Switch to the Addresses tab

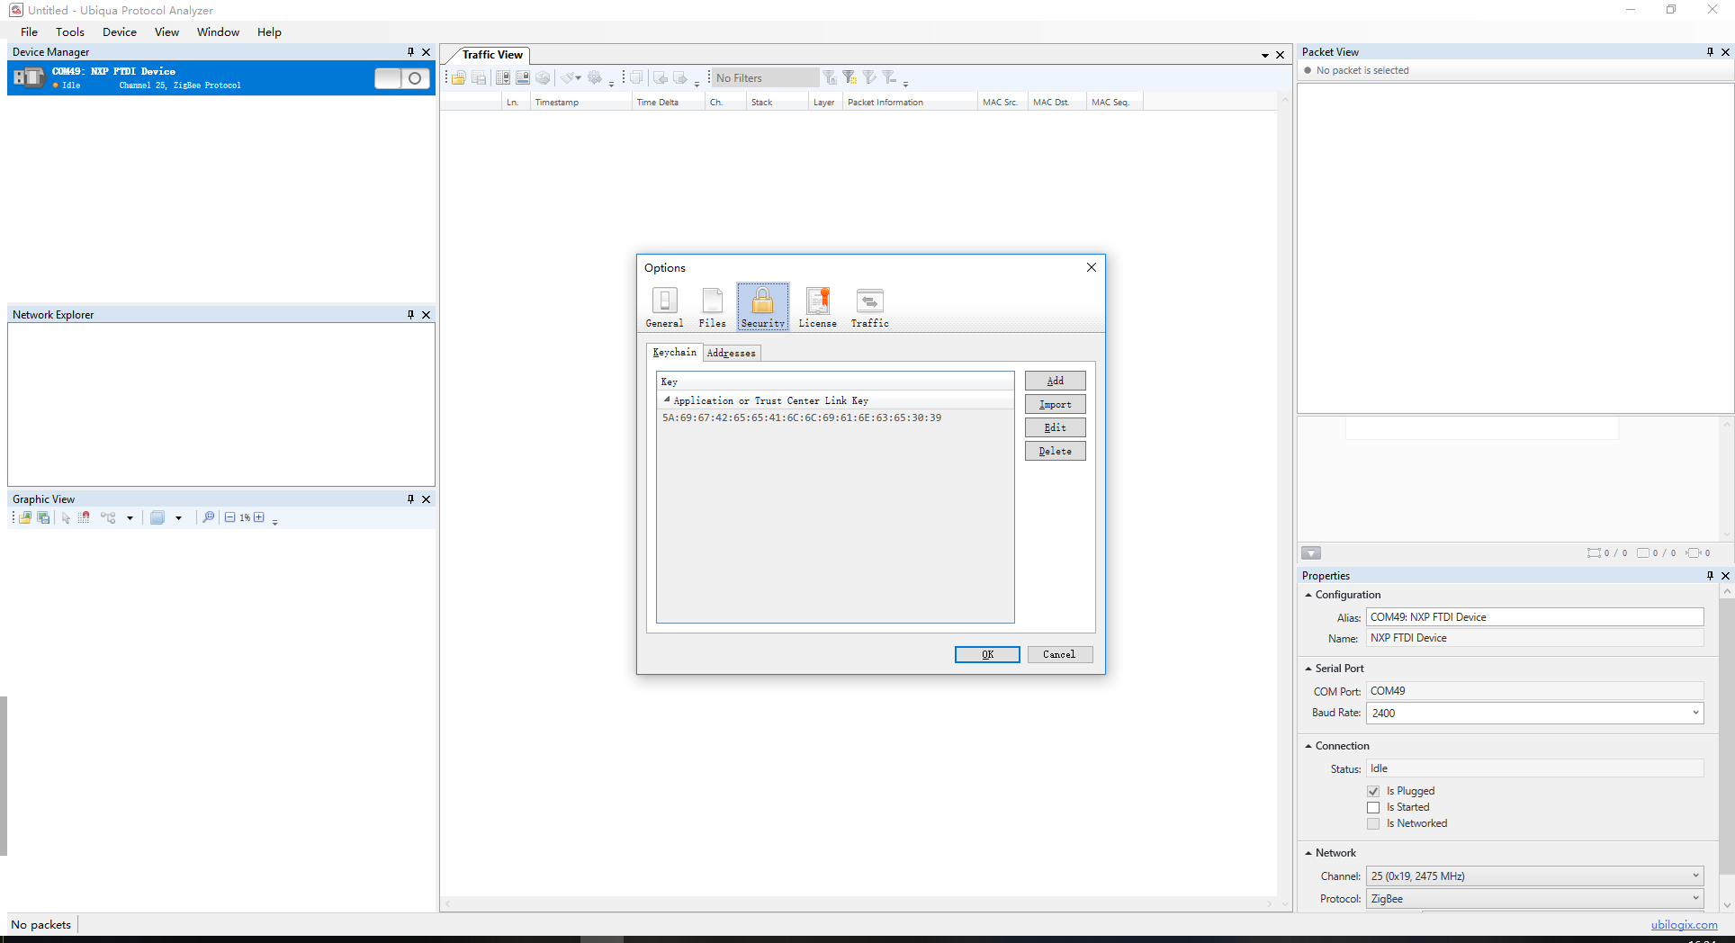pos(731,353)
